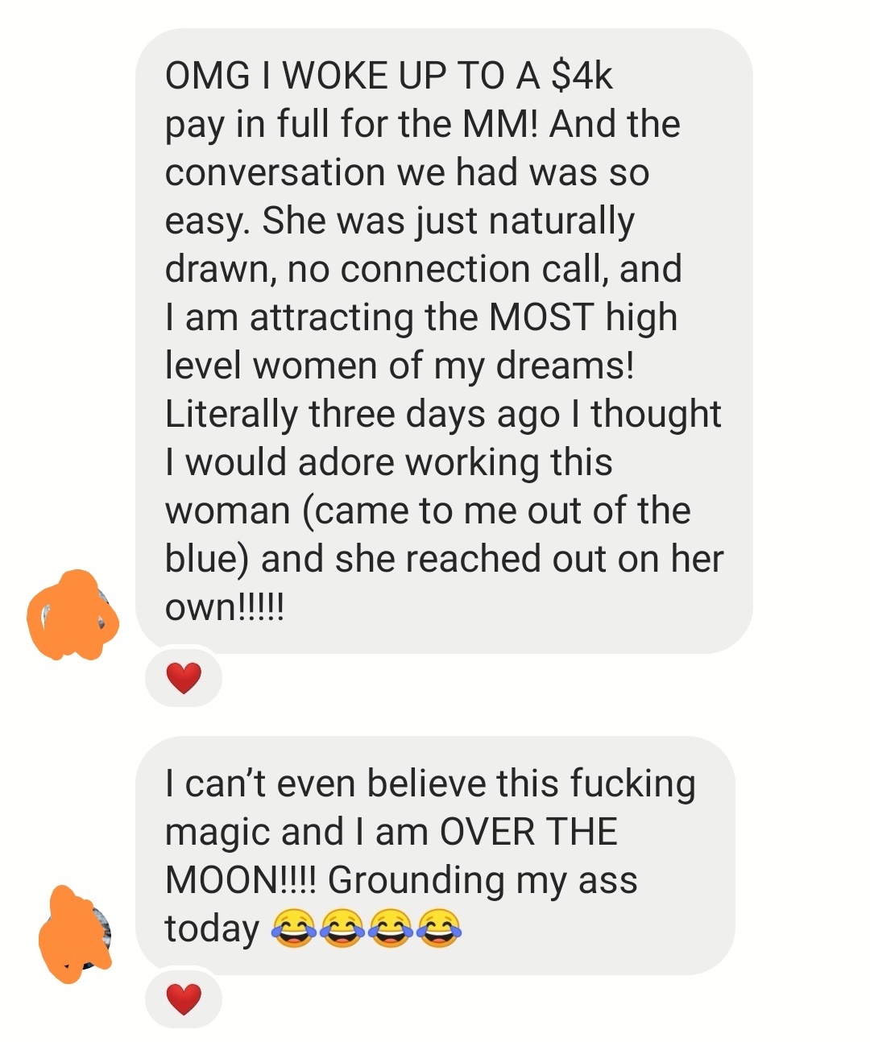Click the first laughing-crying emoji after 'today'
Image resolution: width=870 pixels, height=1042 pixels.
(x=292, y=928)
